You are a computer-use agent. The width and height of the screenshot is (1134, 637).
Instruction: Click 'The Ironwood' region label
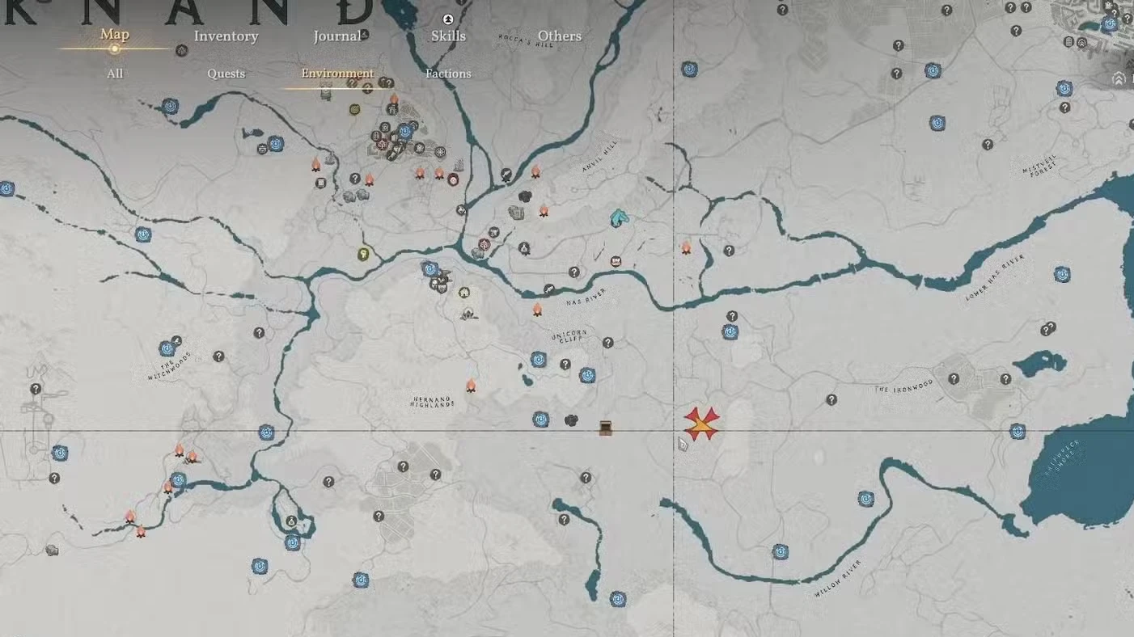coord(903,387)
